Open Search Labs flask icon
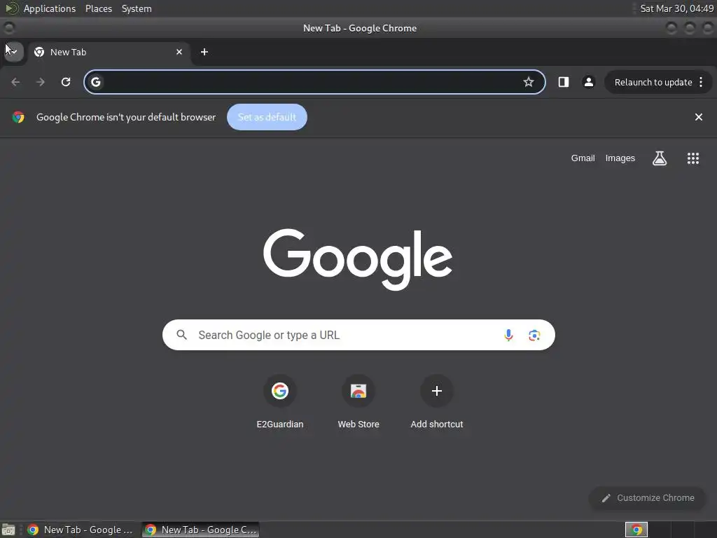The width and height of the screenshot is (717, 538). [660, 158]
